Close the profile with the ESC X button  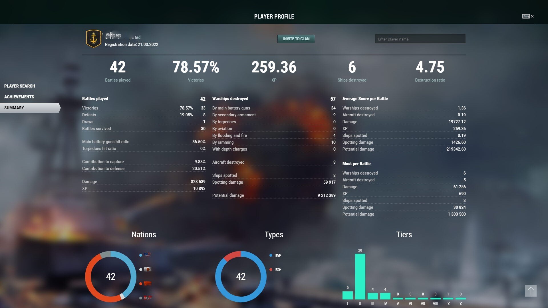click(x=532, y=16)
